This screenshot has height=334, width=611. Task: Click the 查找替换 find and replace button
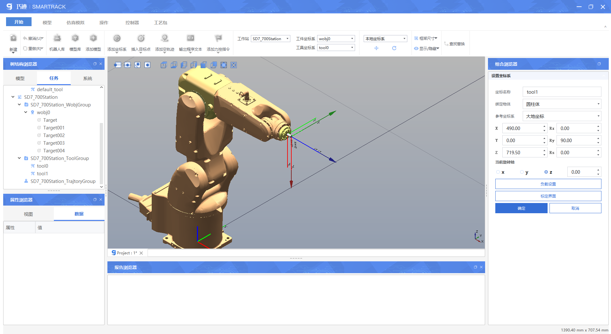[455, 44]
